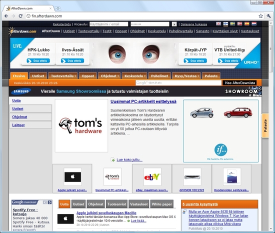Image resolution: width=275 pixels, height=233 pixels.
Task: Expand the Tuotevertailu dropdown tab
Action: [63, 76]
